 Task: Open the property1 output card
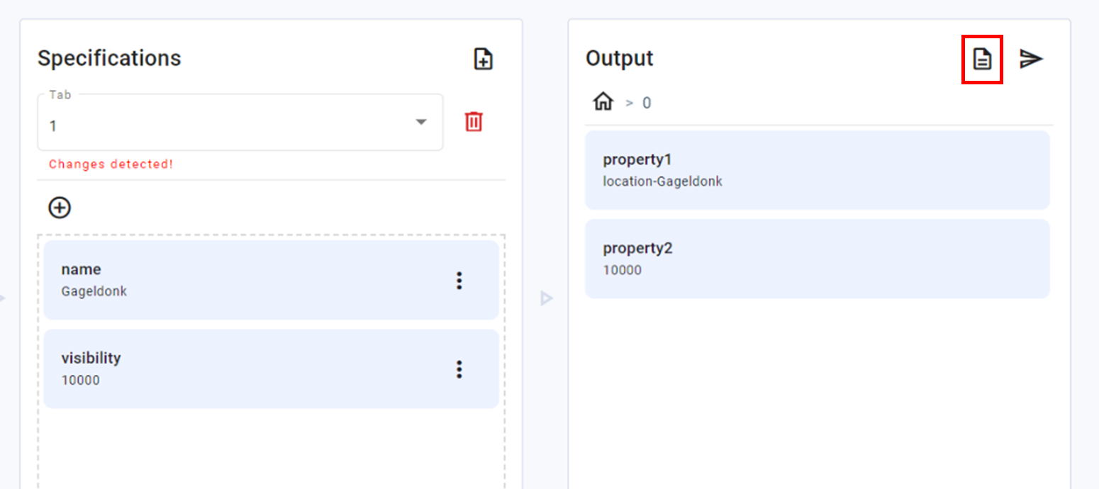coord(817,170)
